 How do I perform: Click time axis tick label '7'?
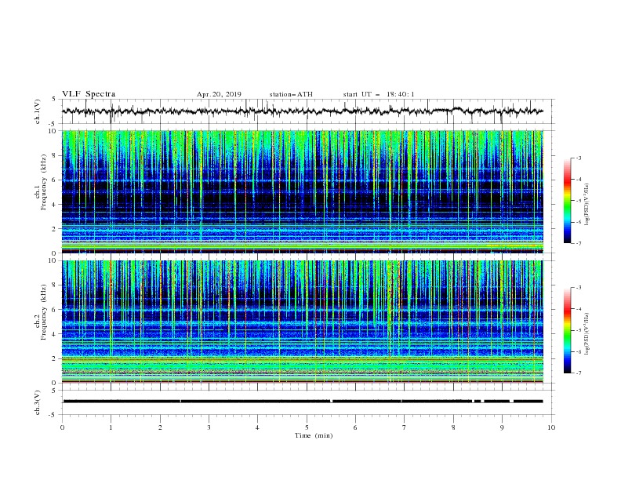pos(405,427)
